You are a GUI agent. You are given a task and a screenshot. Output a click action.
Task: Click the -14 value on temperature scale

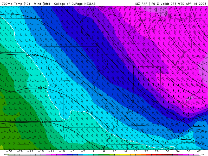point(51,151)
